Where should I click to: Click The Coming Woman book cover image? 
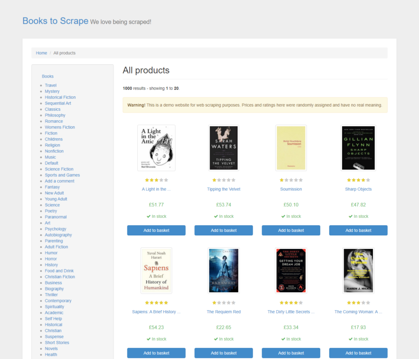[x=358, y=270]
